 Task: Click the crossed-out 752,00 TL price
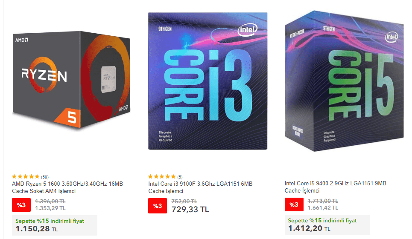tap(184, 201)
